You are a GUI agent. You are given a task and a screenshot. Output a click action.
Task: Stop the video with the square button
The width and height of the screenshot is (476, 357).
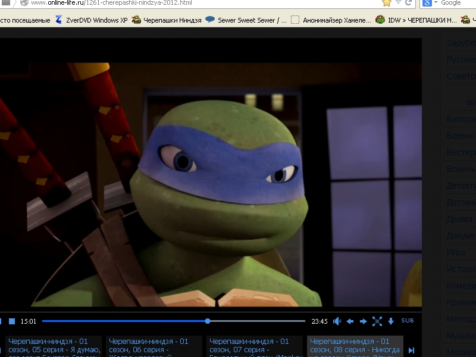pos(12,321)
